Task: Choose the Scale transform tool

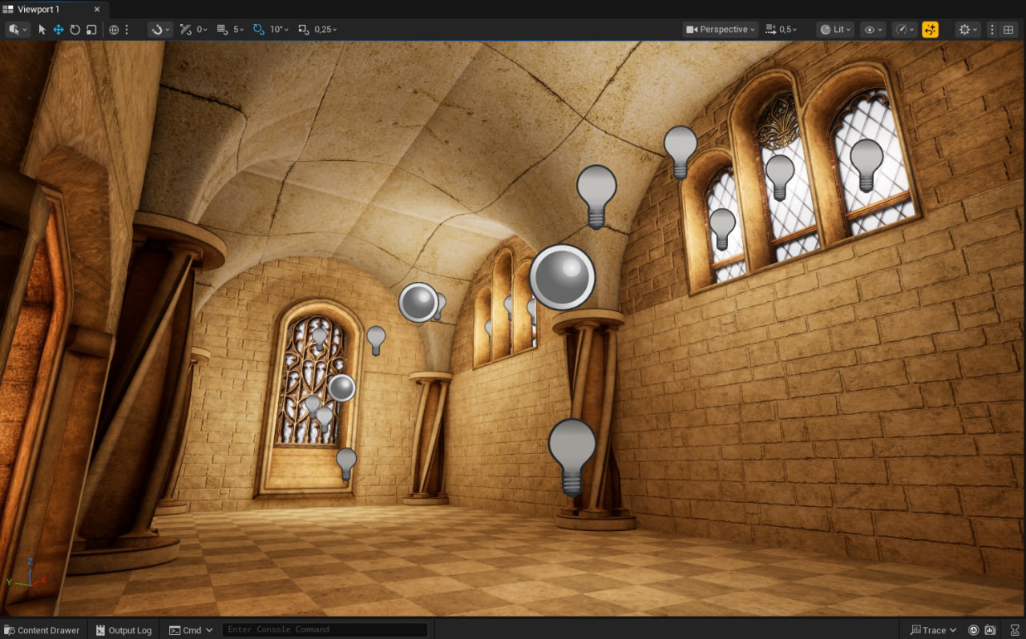Action: coord(91,30)
